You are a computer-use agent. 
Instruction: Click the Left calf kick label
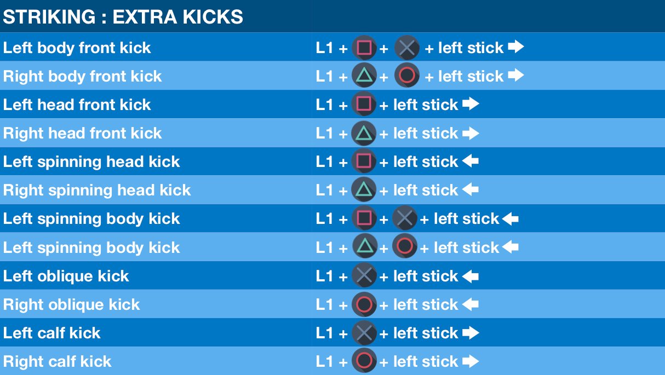(x=52, y=333)
